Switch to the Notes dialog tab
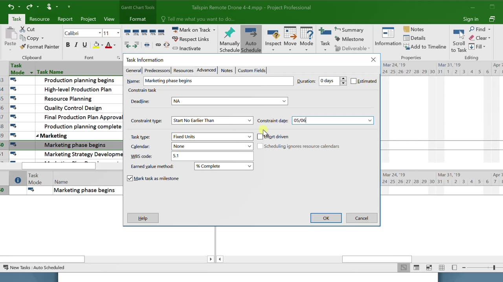Screen dimensions: 503x282 227,70
